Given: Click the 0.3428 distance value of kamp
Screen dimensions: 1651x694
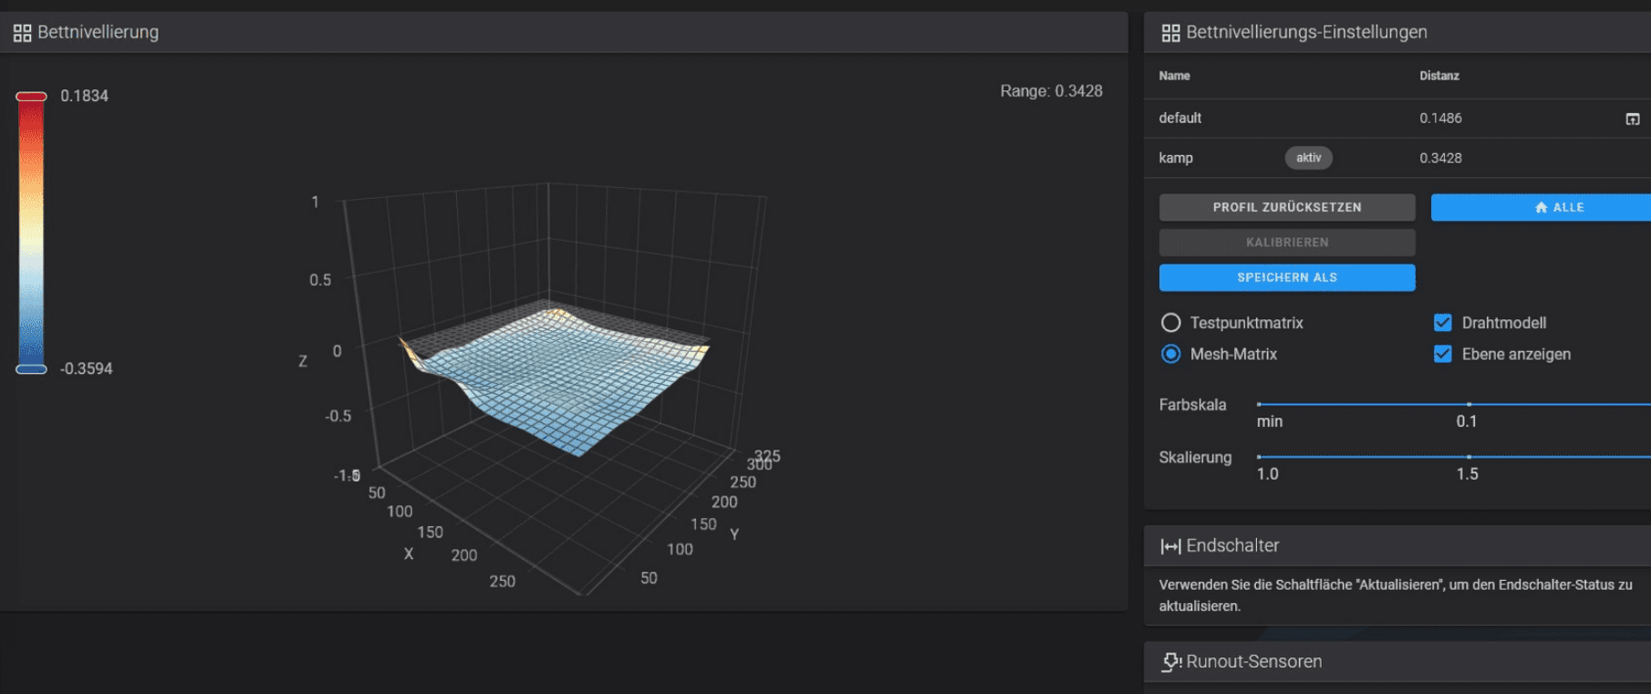Looking at the screenshot, I should (1440, 158).
